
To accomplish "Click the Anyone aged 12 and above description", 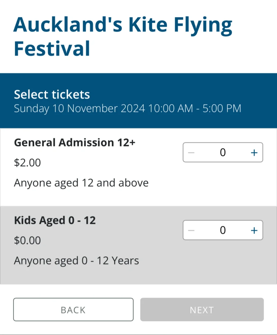I will pos(81,183).
